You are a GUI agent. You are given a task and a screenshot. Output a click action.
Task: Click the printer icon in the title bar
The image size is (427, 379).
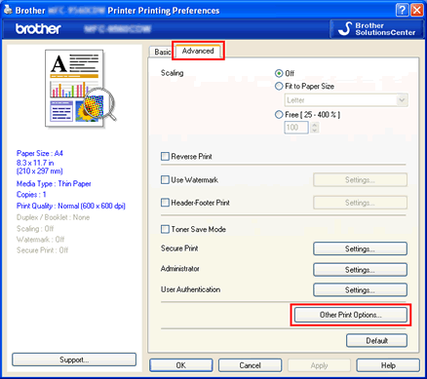pyautogui.click(x=9, y=10)
